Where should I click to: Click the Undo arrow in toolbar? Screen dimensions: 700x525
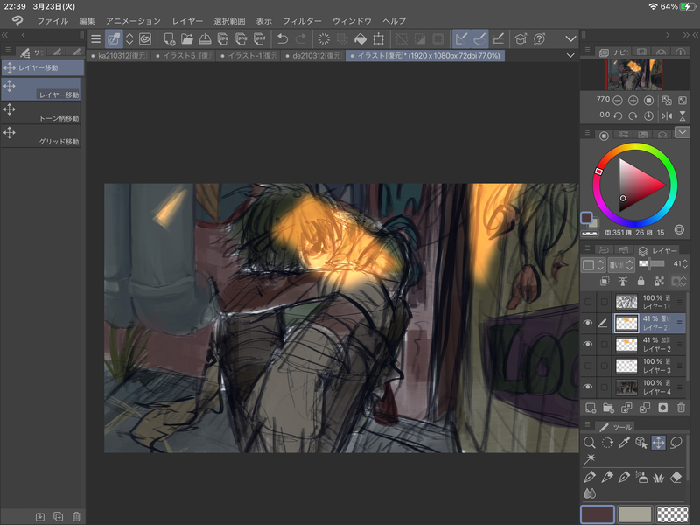click(282, 38)
